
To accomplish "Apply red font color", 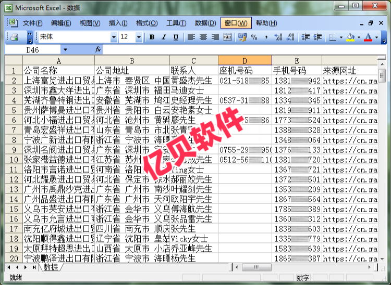I will 368,37.
